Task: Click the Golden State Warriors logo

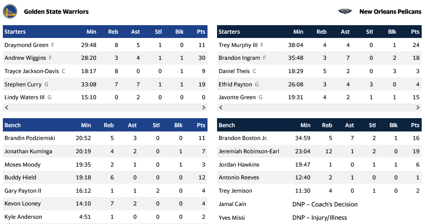Action: point(10,11)
